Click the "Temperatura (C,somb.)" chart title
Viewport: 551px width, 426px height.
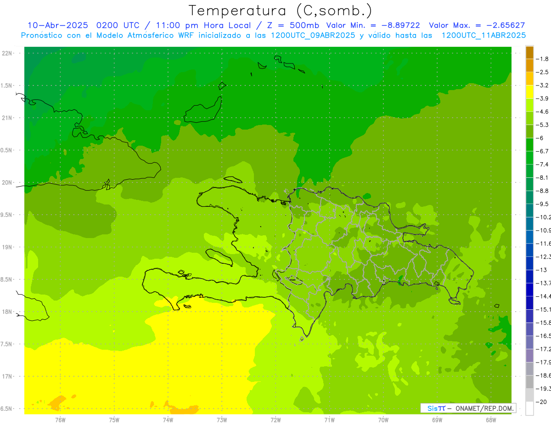(x=281, y=11)
